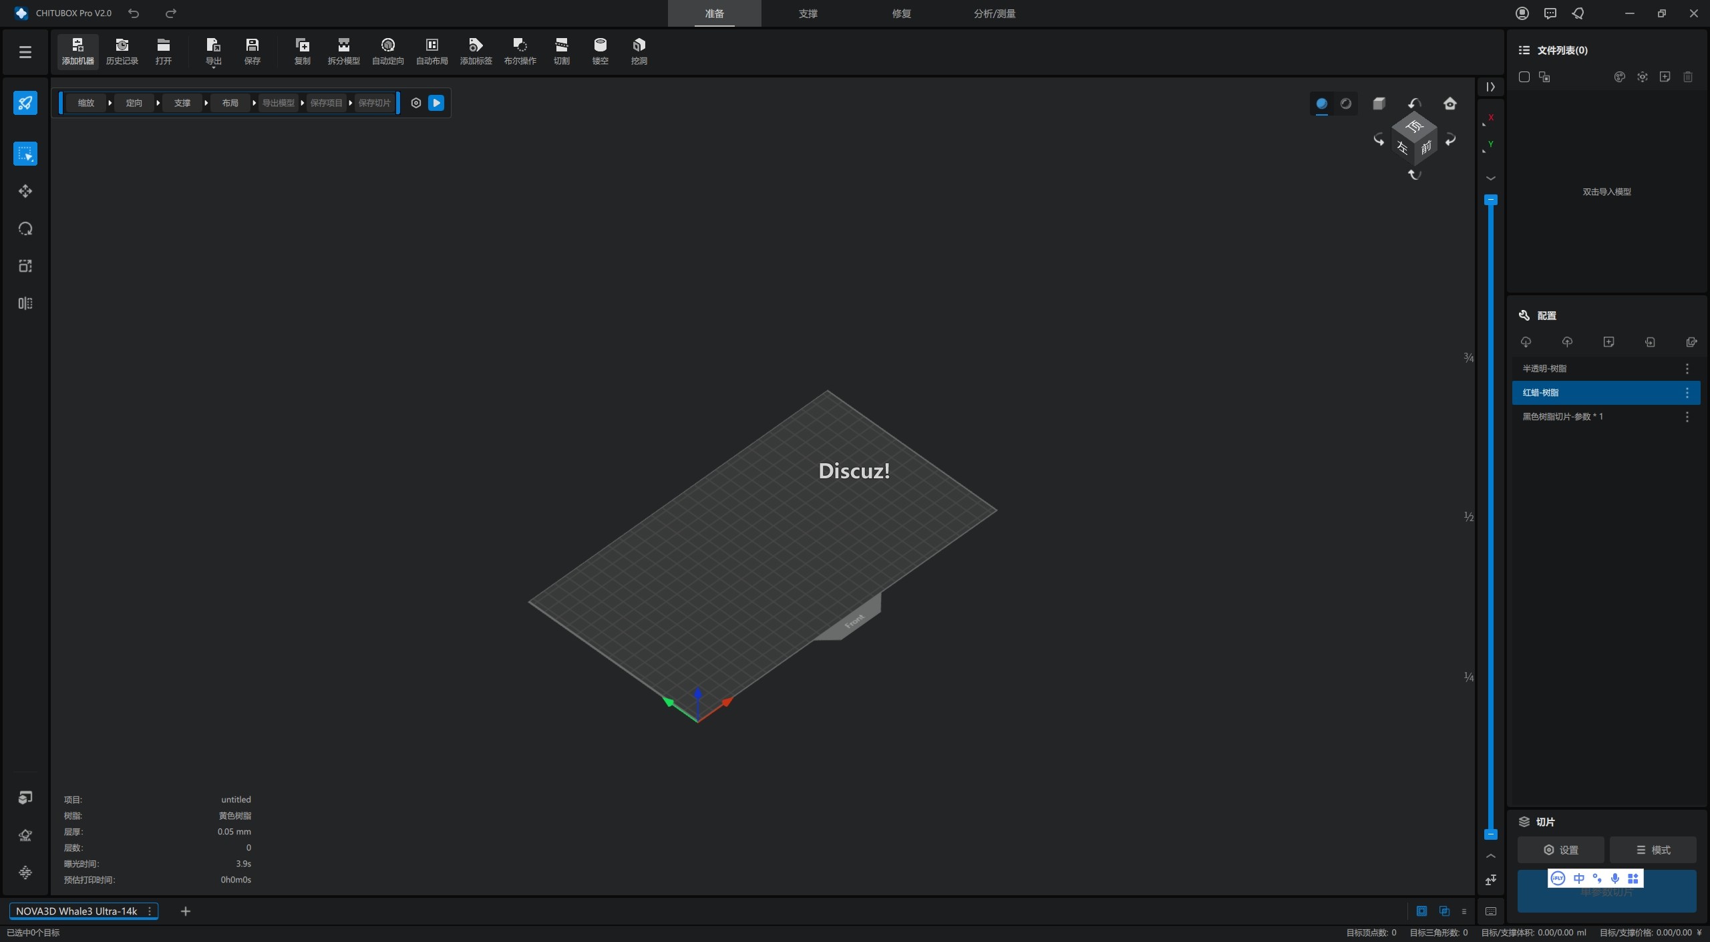Click the 模式 mode button
This screenshot has height=942, width=1710.
1653,850
